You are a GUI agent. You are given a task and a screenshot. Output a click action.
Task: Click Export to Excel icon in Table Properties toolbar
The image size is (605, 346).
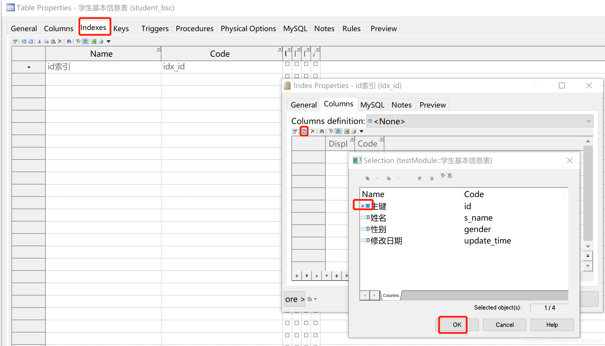(x=94, y=41)
